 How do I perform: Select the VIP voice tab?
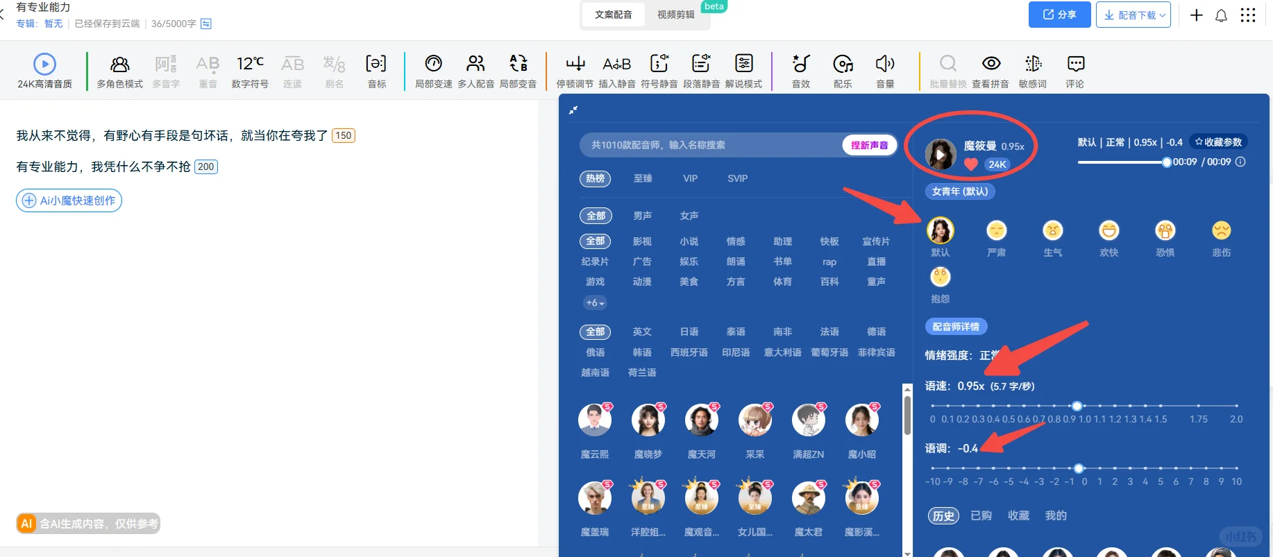[x=690, y=178]
